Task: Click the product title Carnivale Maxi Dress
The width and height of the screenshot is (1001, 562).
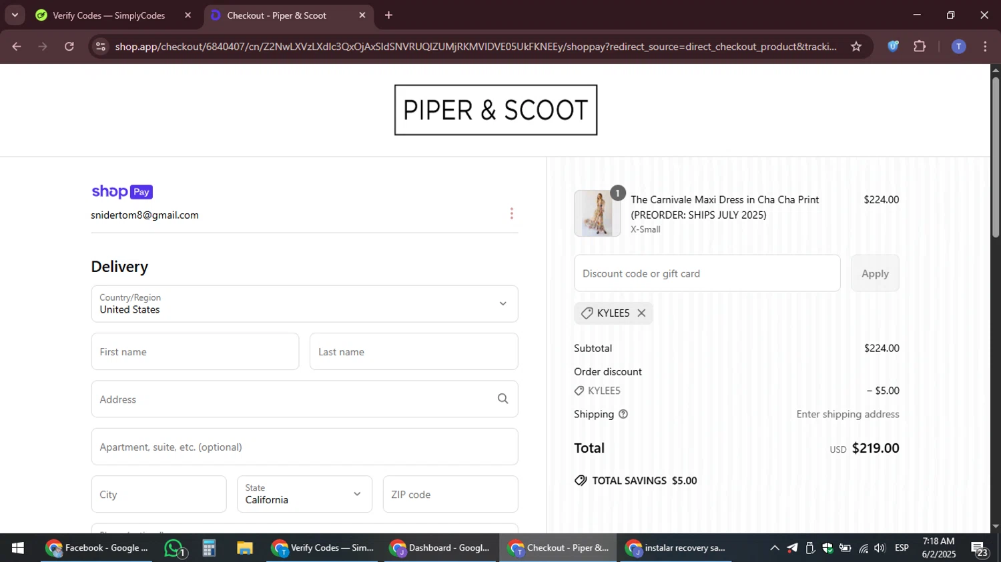Action: 725,207
